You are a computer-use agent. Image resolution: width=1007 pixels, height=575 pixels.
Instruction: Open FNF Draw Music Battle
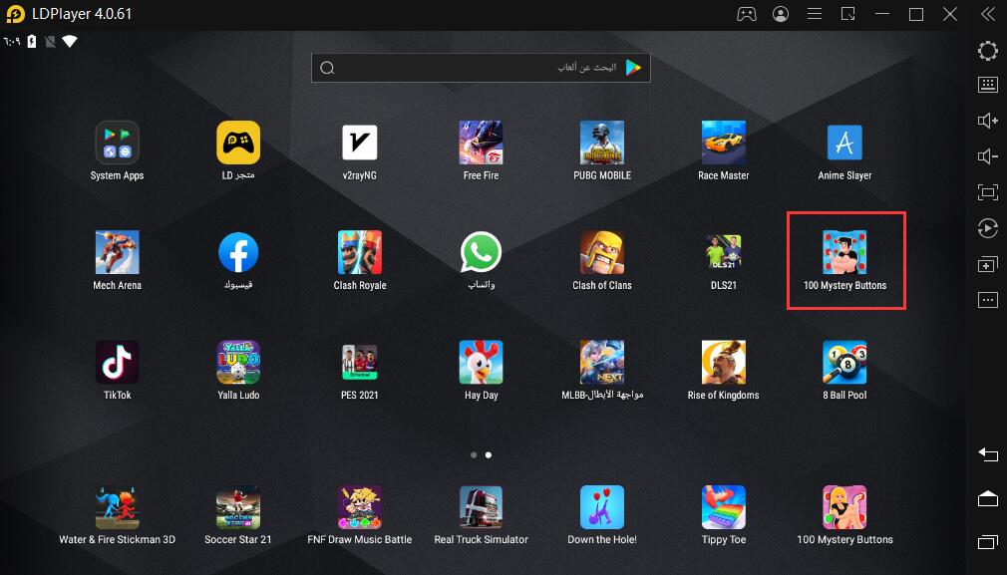(x=360, y=507)
